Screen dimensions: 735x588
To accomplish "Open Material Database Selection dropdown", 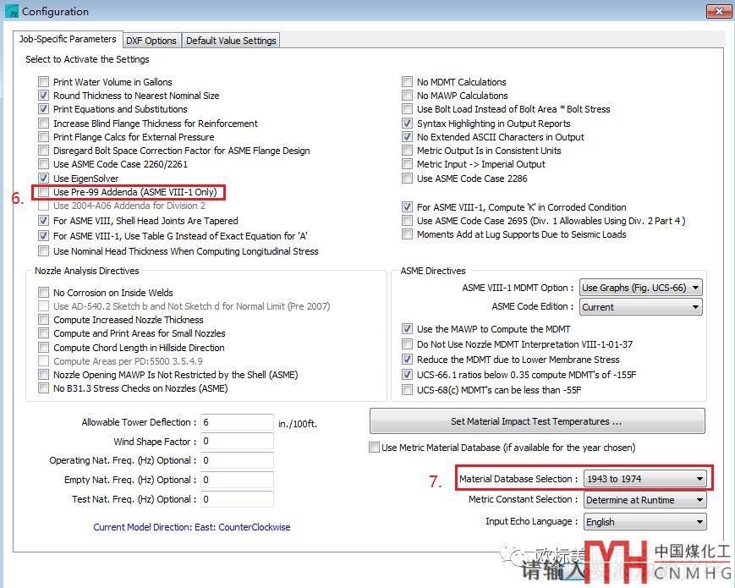I will (x=645, y=479).
